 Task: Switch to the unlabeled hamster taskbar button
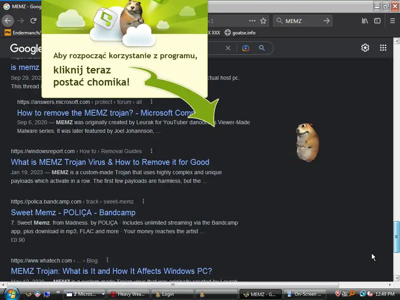[216, 294]
